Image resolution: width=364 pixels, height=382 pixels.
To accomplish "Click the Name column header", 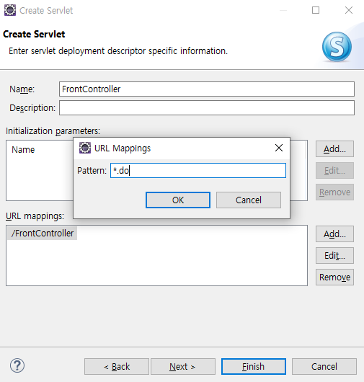I will (23, 150).
